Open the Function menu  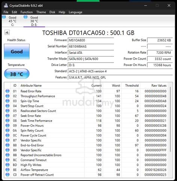point(27,12)
